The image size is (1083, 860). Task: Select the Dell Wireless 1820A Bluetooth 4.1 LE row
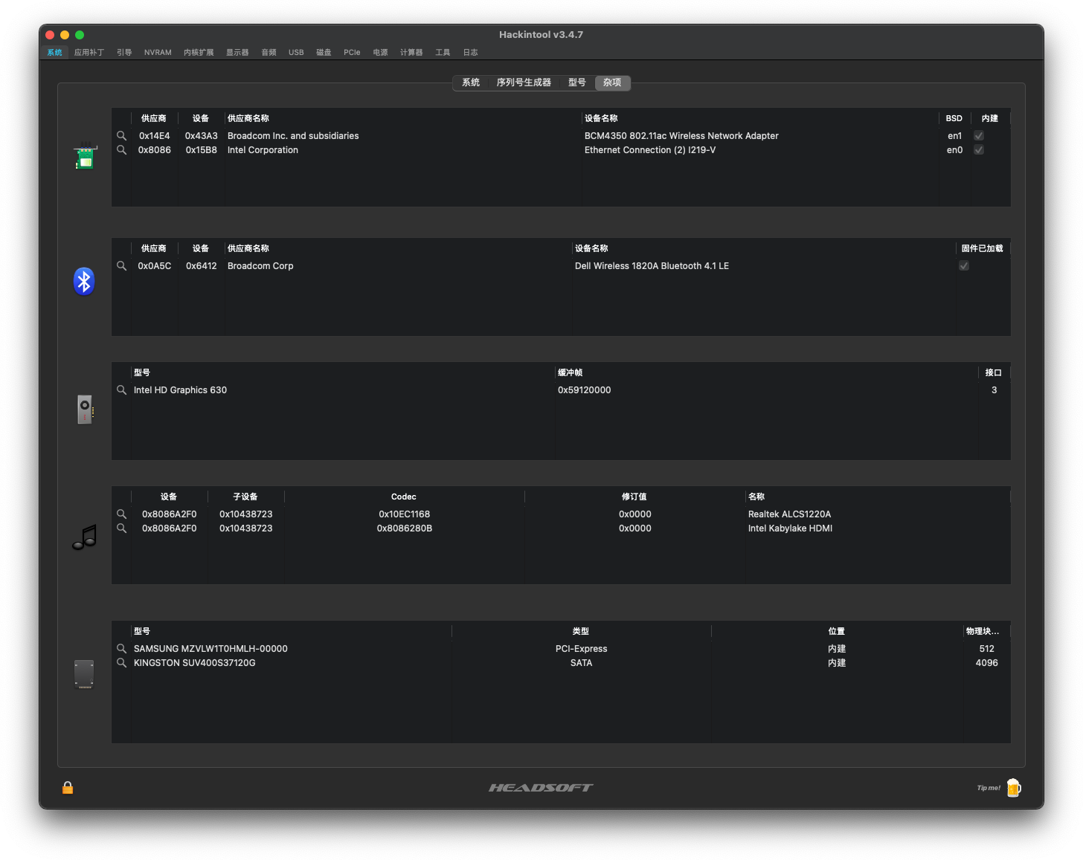[561, 266]
